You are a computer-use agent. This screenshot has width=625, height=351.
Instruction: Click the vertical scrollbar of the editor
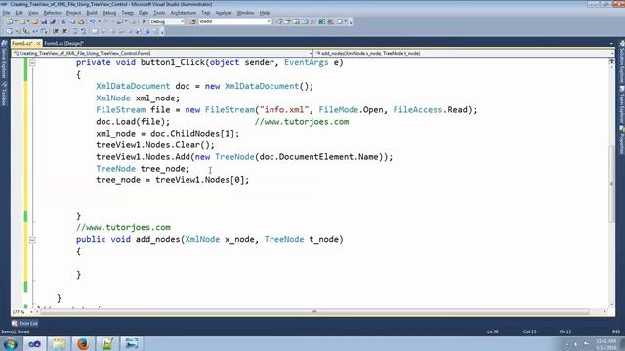tap(612, 184)
